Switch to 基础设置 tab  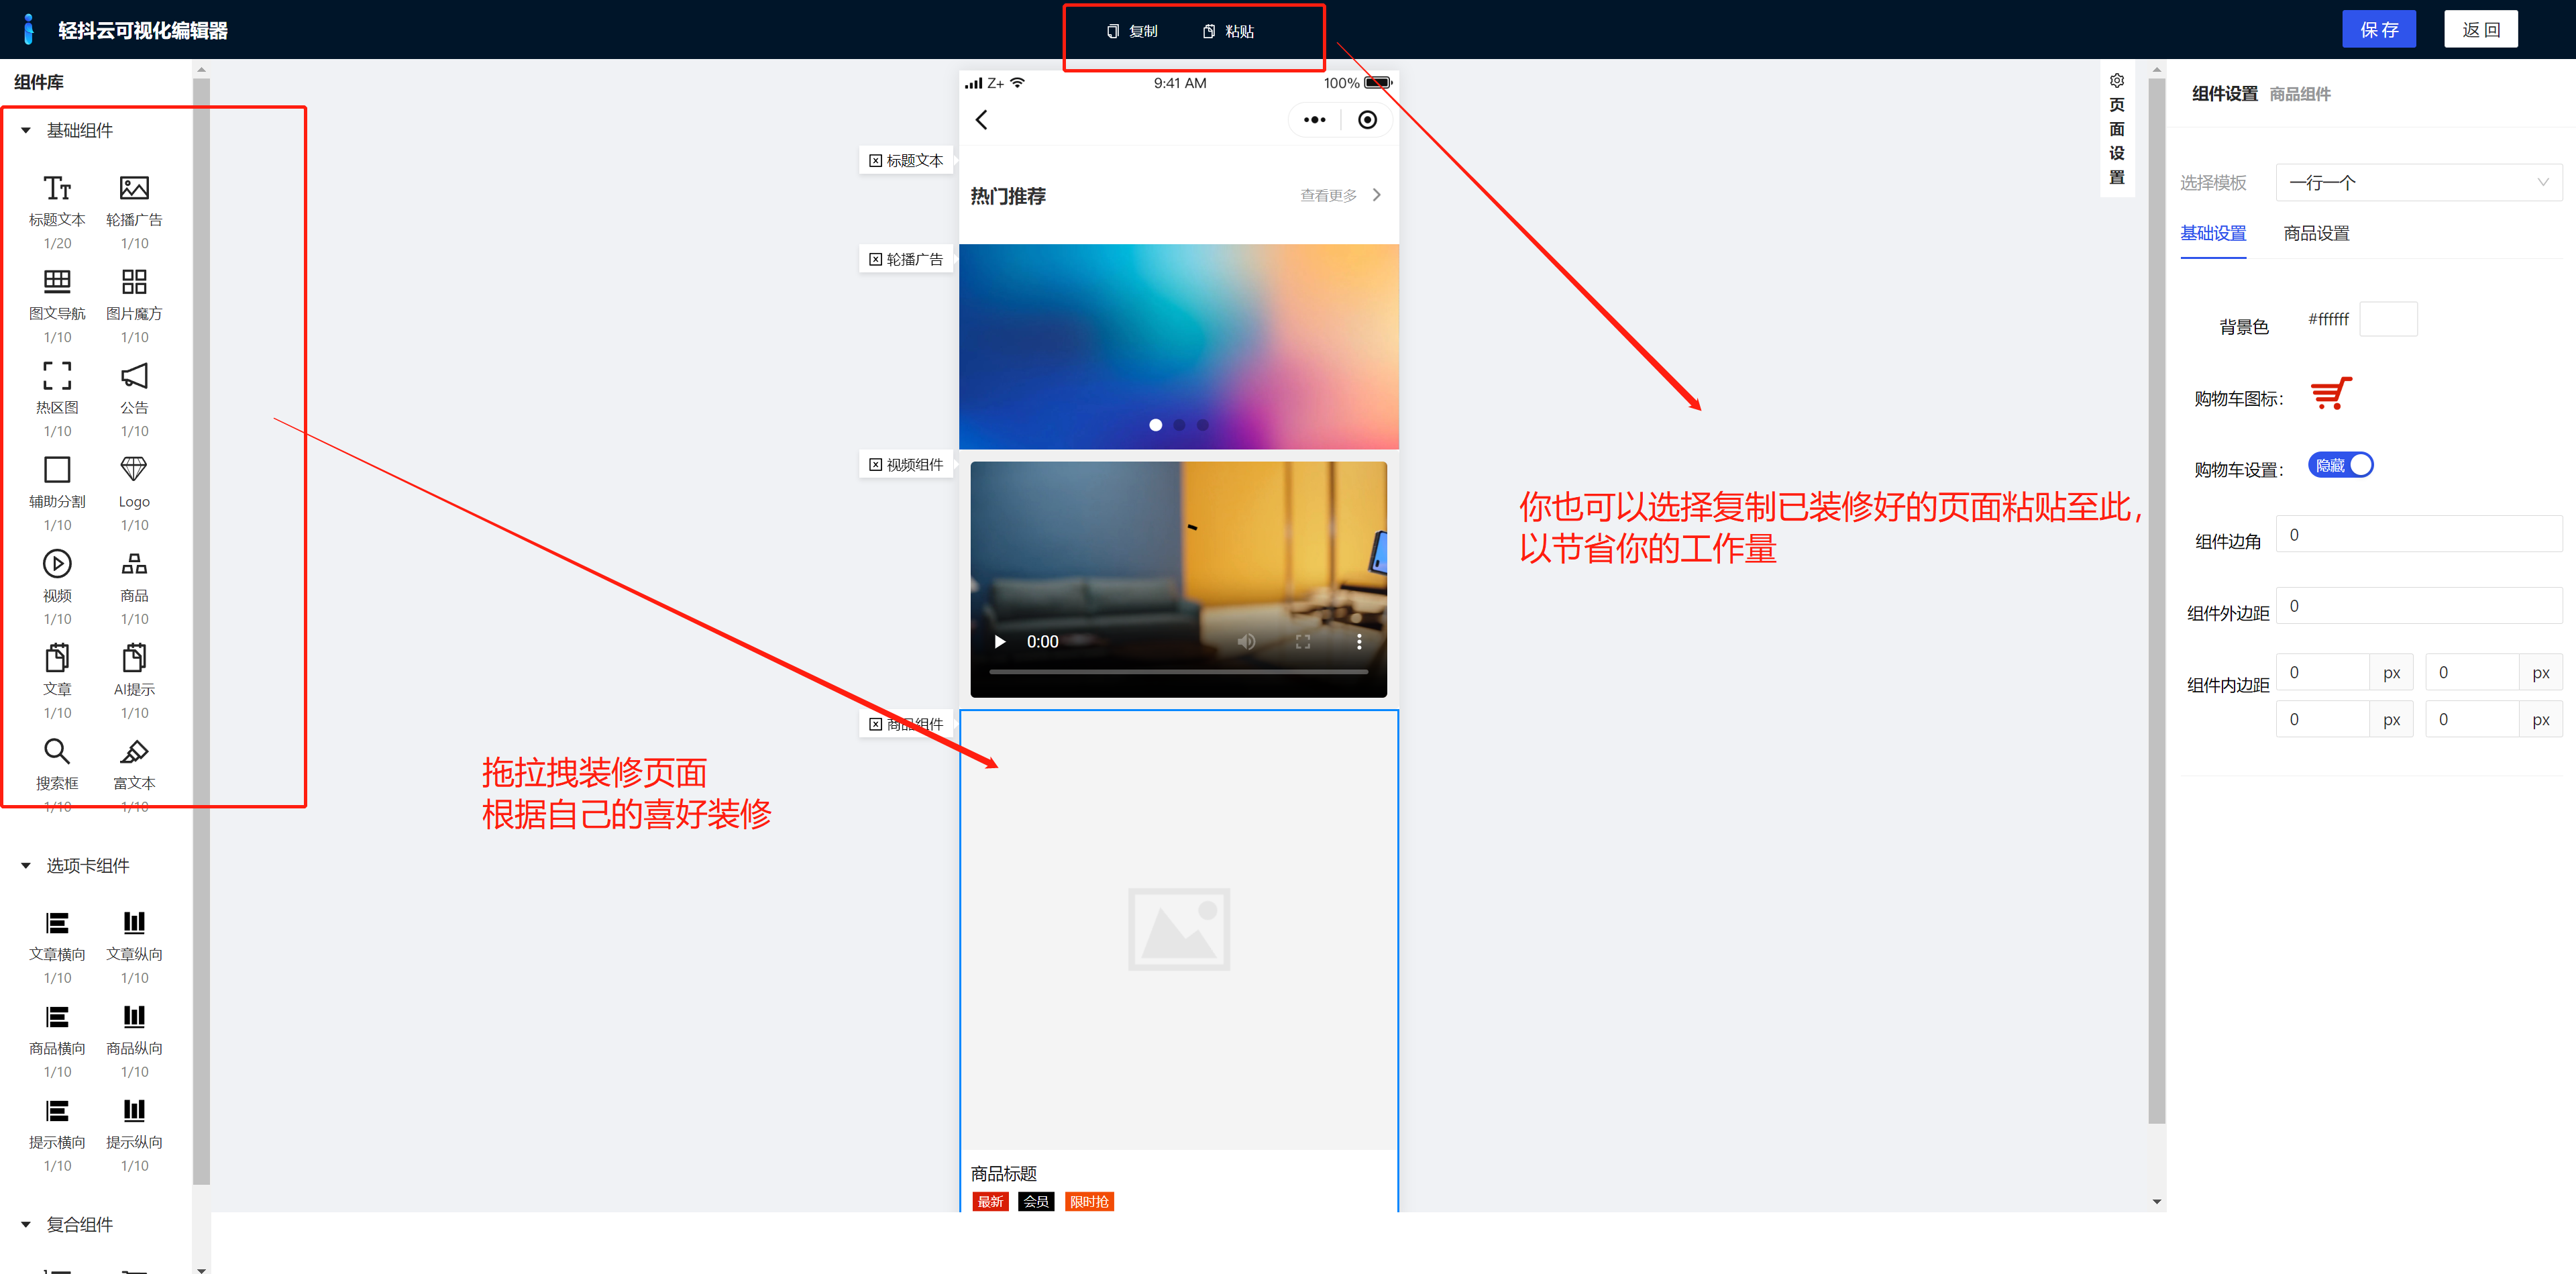[x=2212, y=233]
